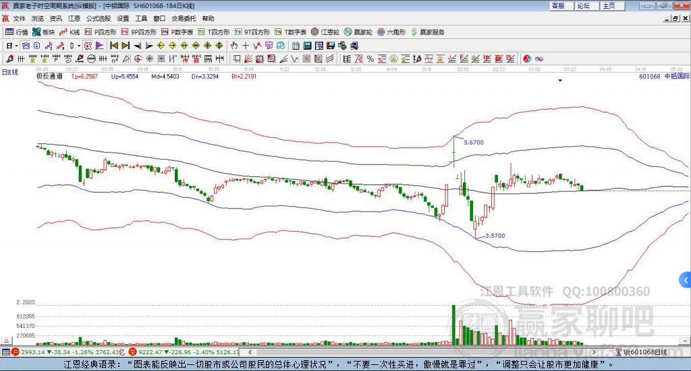691x371 pixels.
Task: Toggle the flag-shaped chart icon
Action: (100, 46)
